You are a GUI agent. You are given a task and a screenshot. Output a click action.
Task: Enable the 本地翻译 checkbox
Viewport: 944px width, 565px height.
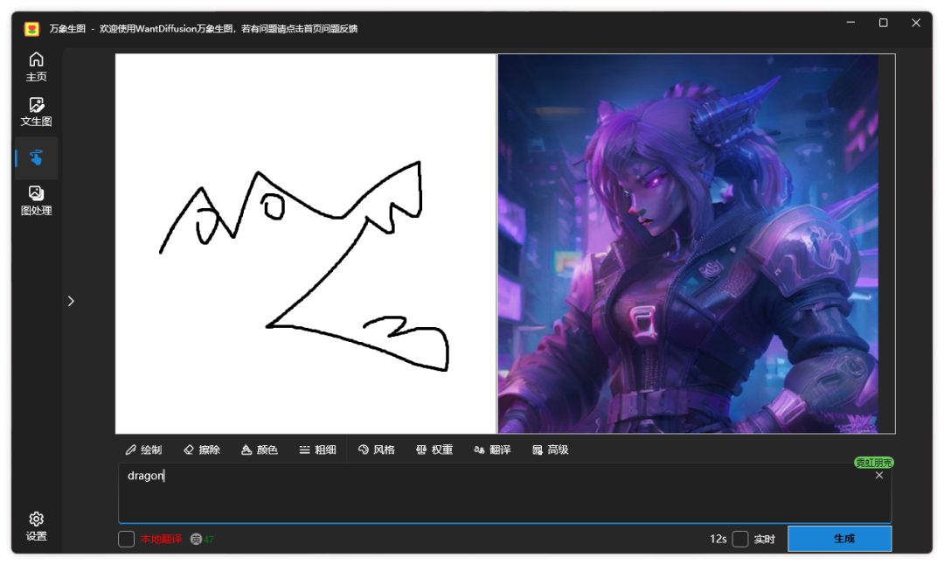(x=127, y=539)
